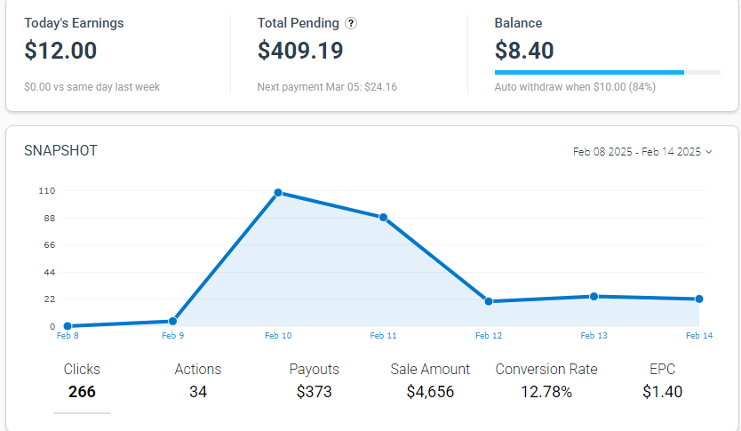Click the Feb 12 data point
The height and width of the screenshot is (431, 741).
(x=489, y=301)
